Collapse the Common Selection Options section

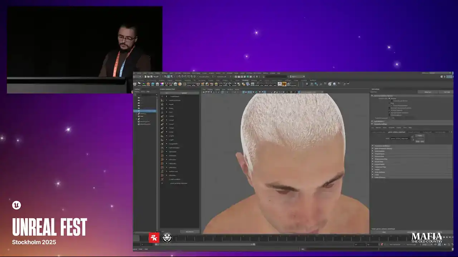pos(372,96)
